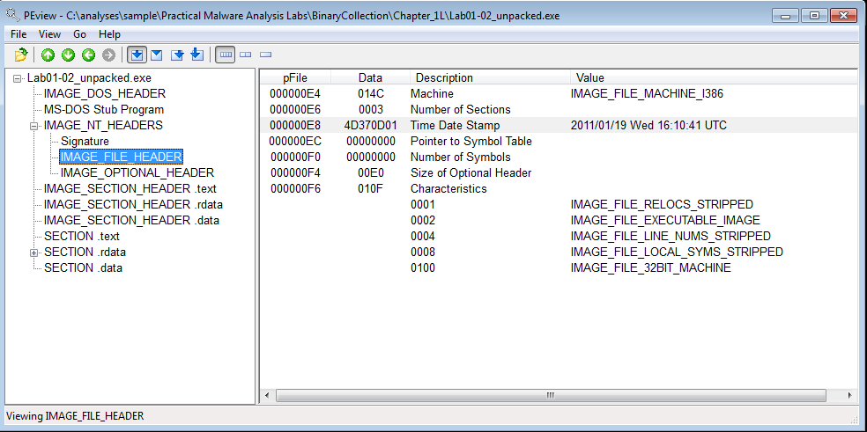Open the Go menu
The width and height of the screenshot is (867, 432).
[79, 34]
